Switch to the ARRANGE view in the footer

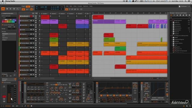[8, 106]
